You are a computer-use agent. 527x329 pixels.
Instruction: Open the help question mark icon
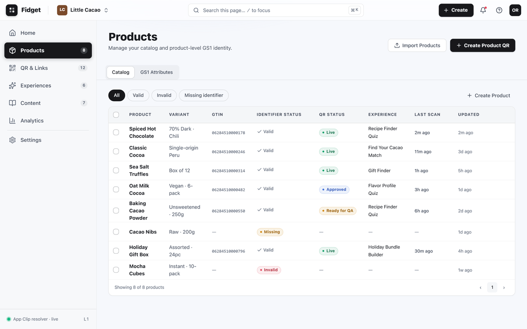pos(499,10)
